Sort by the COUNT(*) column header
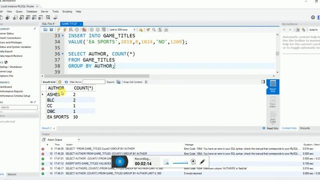The image size is (320, 180). coord(83,88)
